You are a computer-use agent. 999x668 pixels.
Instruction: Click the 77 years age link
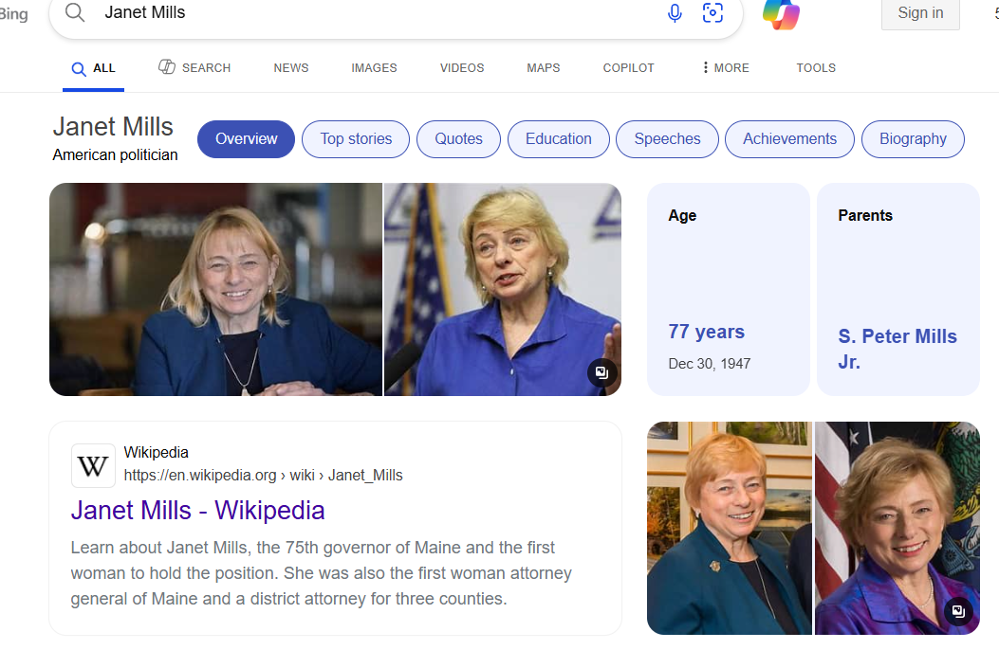click(x=706, y=332)
